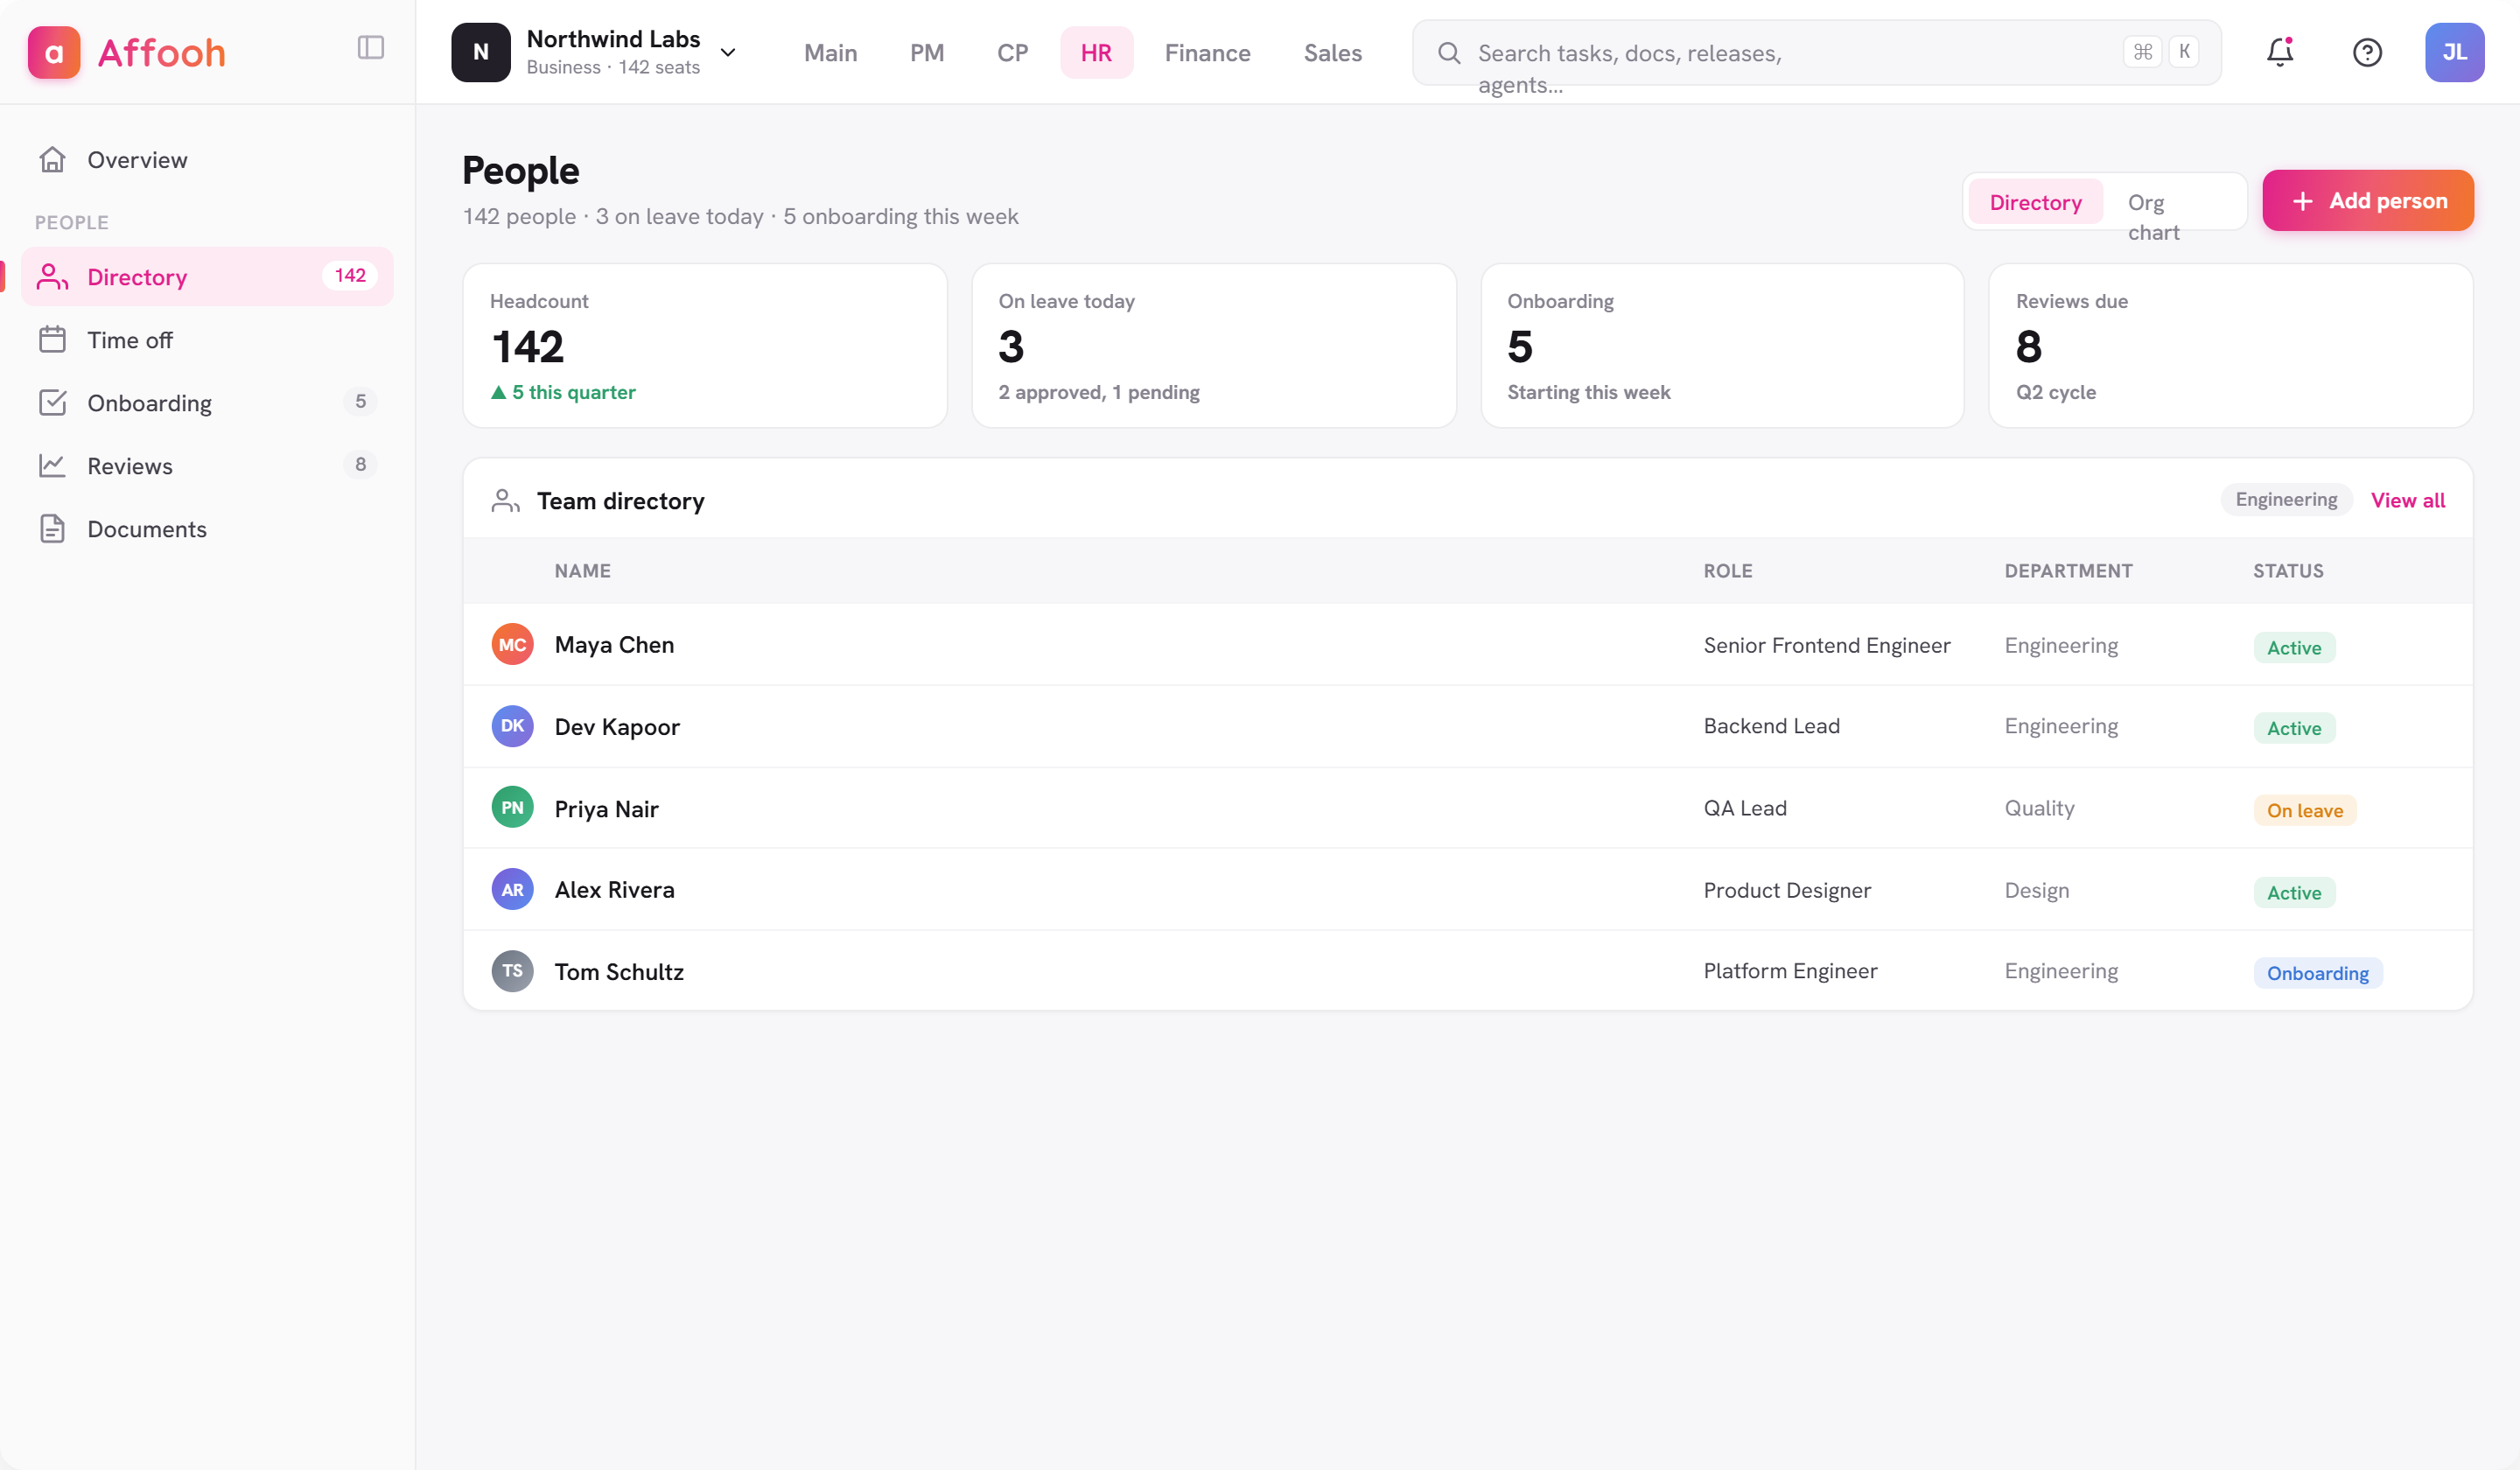Click the Reviews due card
The image size is (2520, 1470).
[2231, 346]
